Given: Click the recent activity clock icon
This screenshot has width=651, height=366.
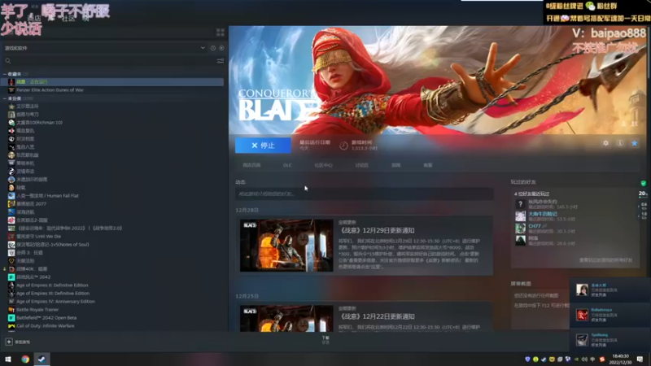Looking at the screenshot, I should point(213,48).
